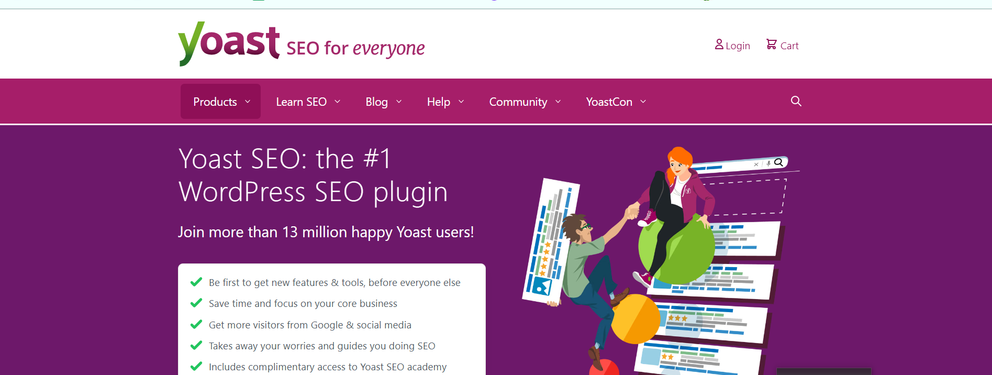Viewport: 992px width, 375px height.
Task: Click 'Be first to get new features & tools' text
Action: 335,283
